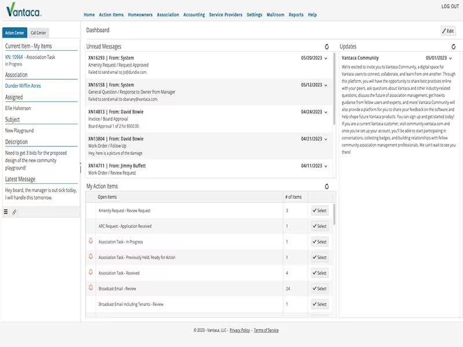
Task: Open message XN14813 from David Bowie
Action: [x=208, y=119]
